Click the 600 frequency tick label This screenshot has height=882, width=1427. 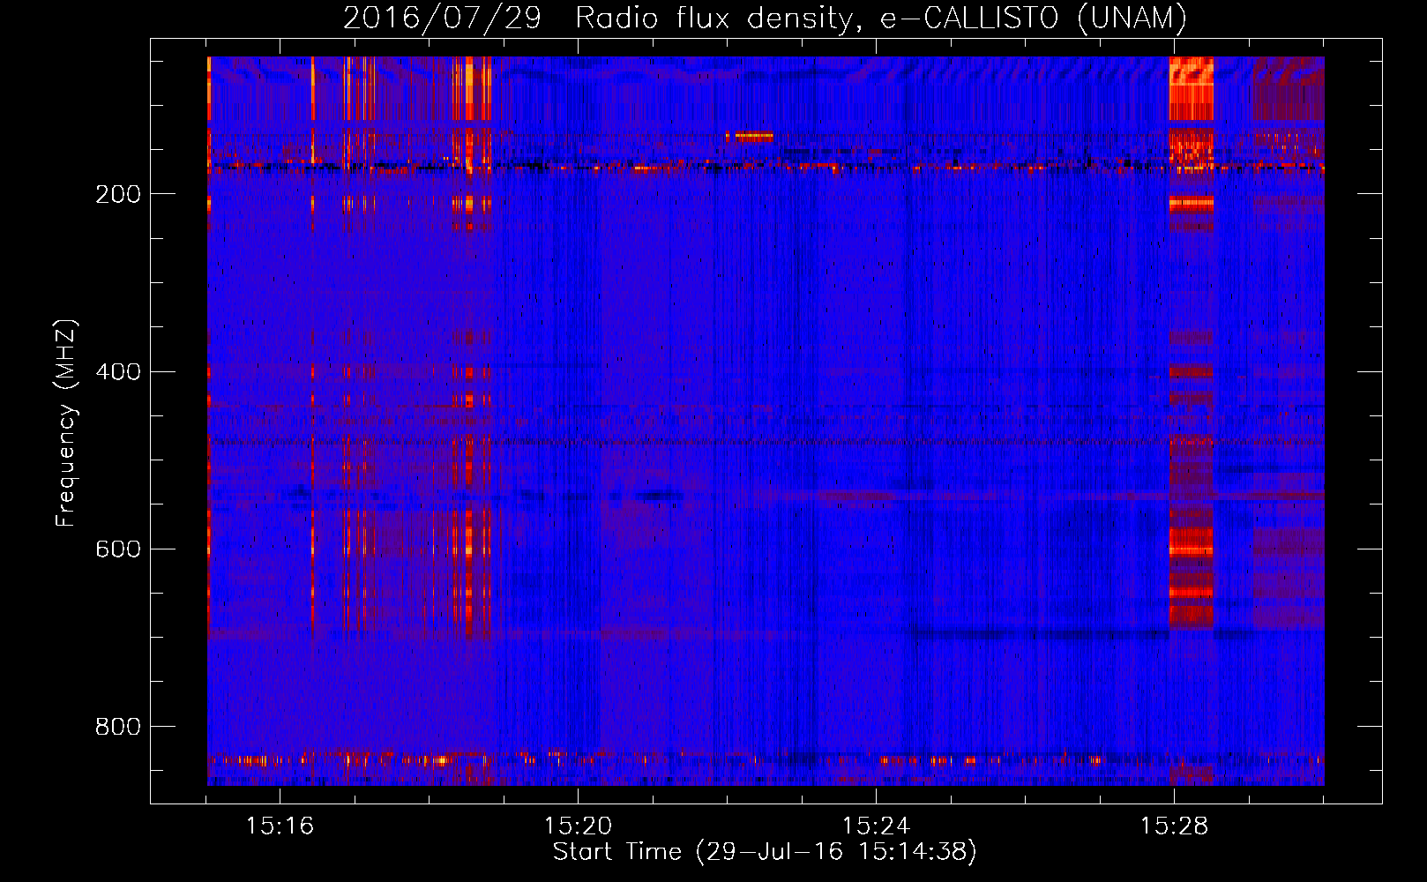pos(117,549)
